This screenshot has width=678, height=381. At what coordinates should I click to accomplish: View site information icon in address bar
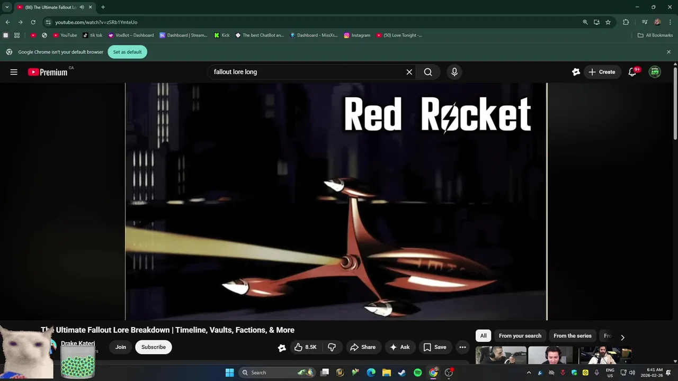click(x=48, y=22)
